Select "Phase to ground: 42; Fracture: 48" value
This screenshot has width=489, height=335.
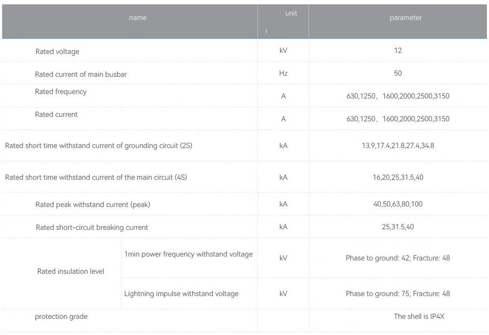pyautogui.click(x=398, y=259)
